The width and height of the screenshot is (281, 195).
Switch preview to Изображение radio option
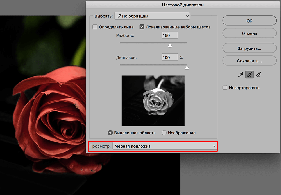164,133
